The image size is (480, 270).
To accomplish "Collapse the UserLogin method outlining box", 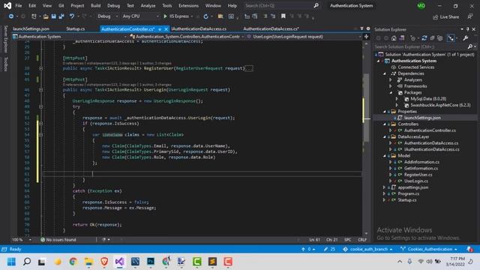I will coord(40,90).
